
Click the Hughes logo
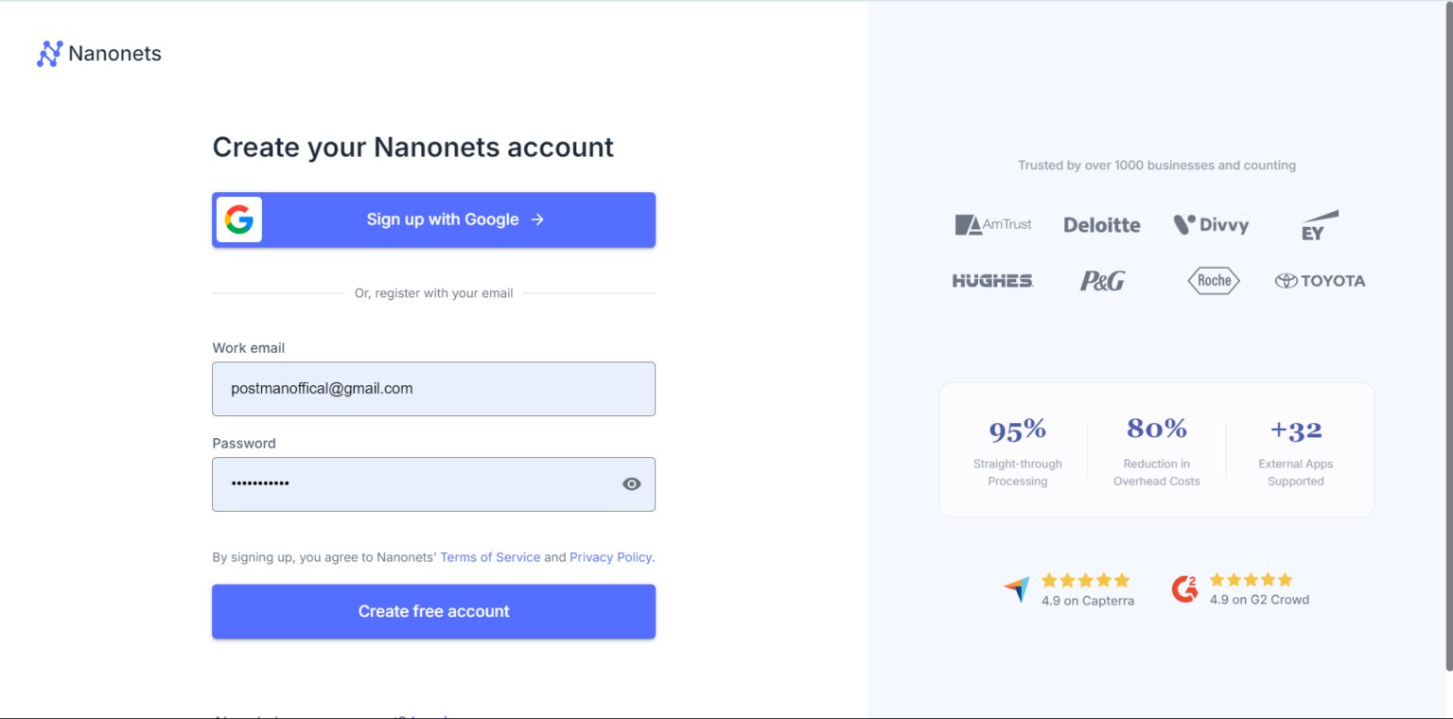point(992,281)
